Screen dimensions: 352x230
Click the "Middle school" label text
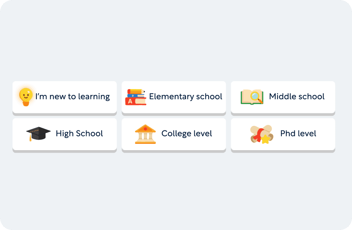pos(297,97)
